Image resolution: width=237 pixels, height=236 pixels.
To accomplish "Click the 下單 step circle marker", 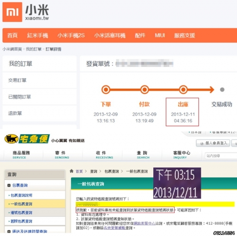I will 106,89.
